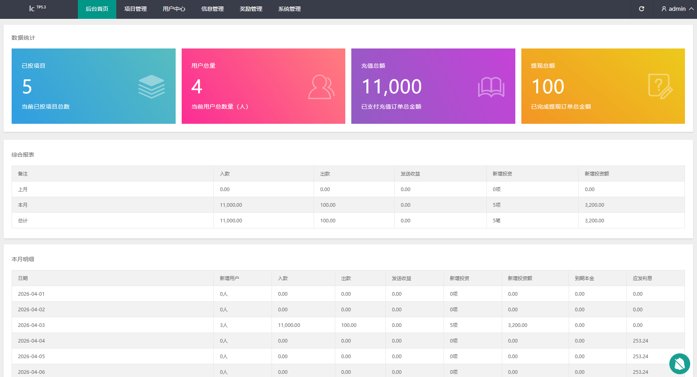697x377 pixels.
Task: Open the 奖励管理 menu
Action: point(251,9)
